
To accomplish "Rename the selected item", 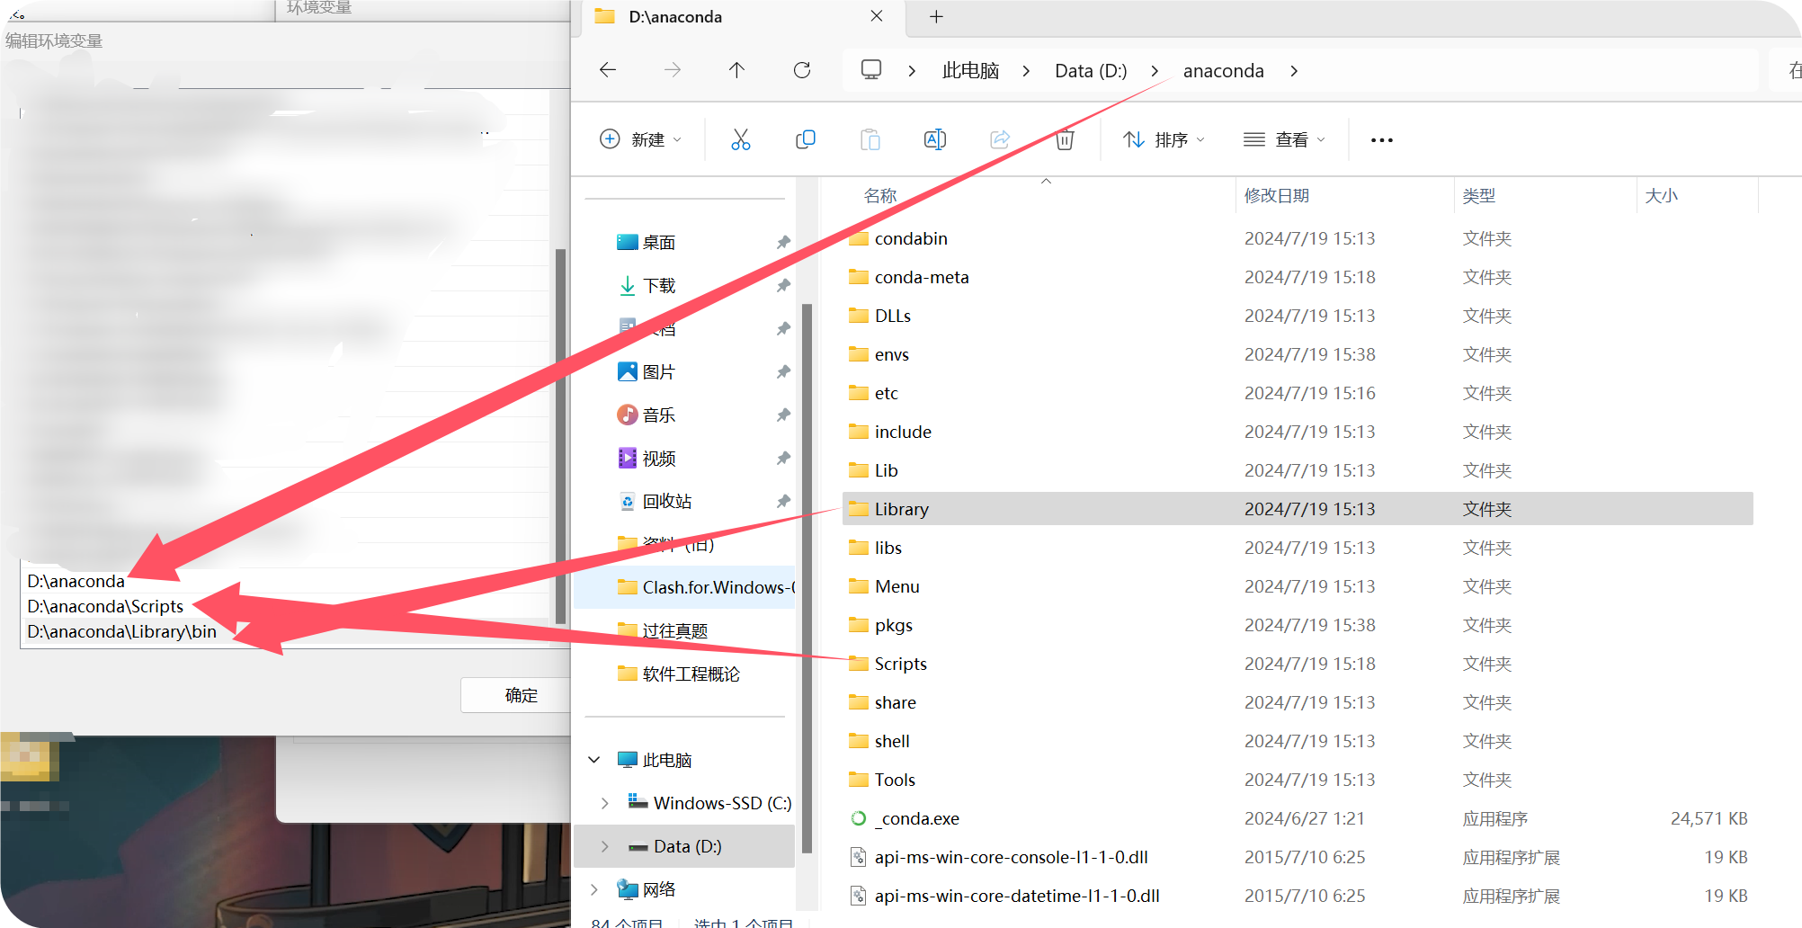I will coord(935,139).
